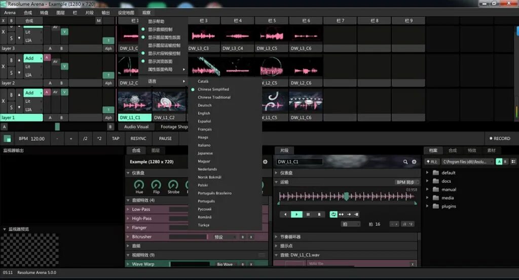519x280 pixels.
Task: Open the docs folder
Action: [446, 181]
